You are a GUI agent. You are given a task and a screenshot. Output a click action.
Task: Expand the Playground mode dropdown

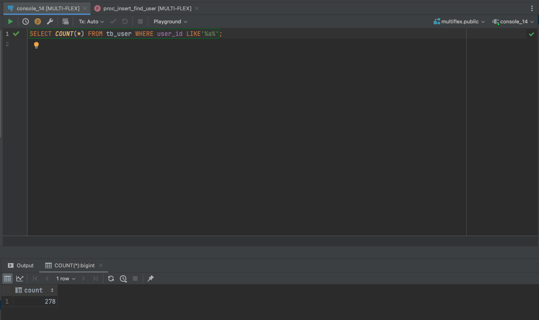(171, 21)
